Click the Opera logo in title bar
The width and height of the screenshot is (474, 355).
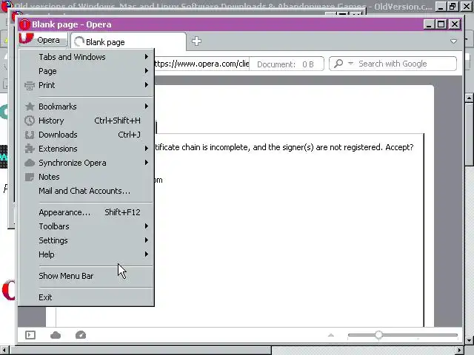click(x=24, y=24)
